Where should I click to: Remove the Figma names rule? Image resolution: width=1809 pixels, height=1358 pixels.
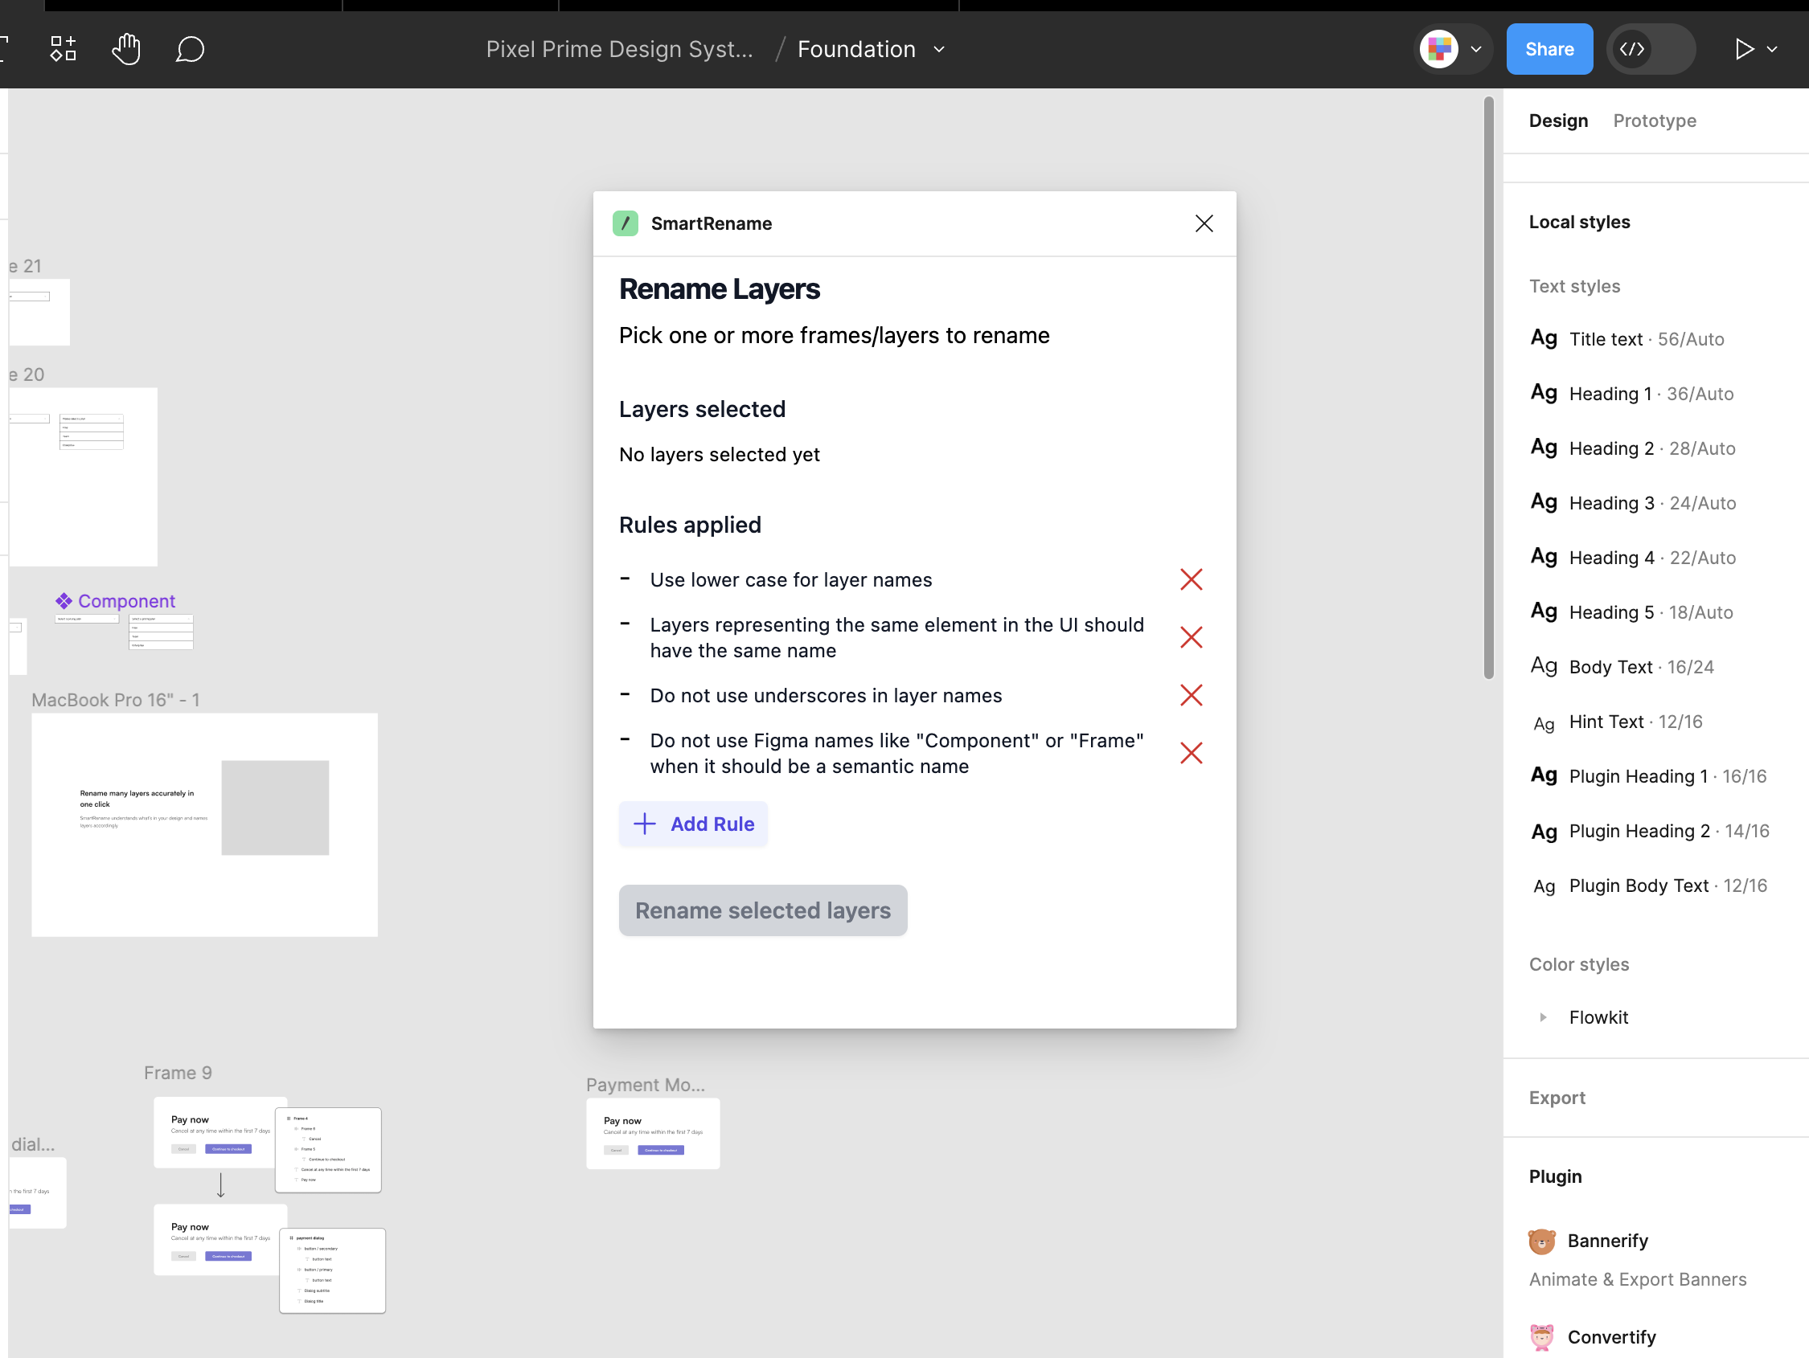point(1191,753)
